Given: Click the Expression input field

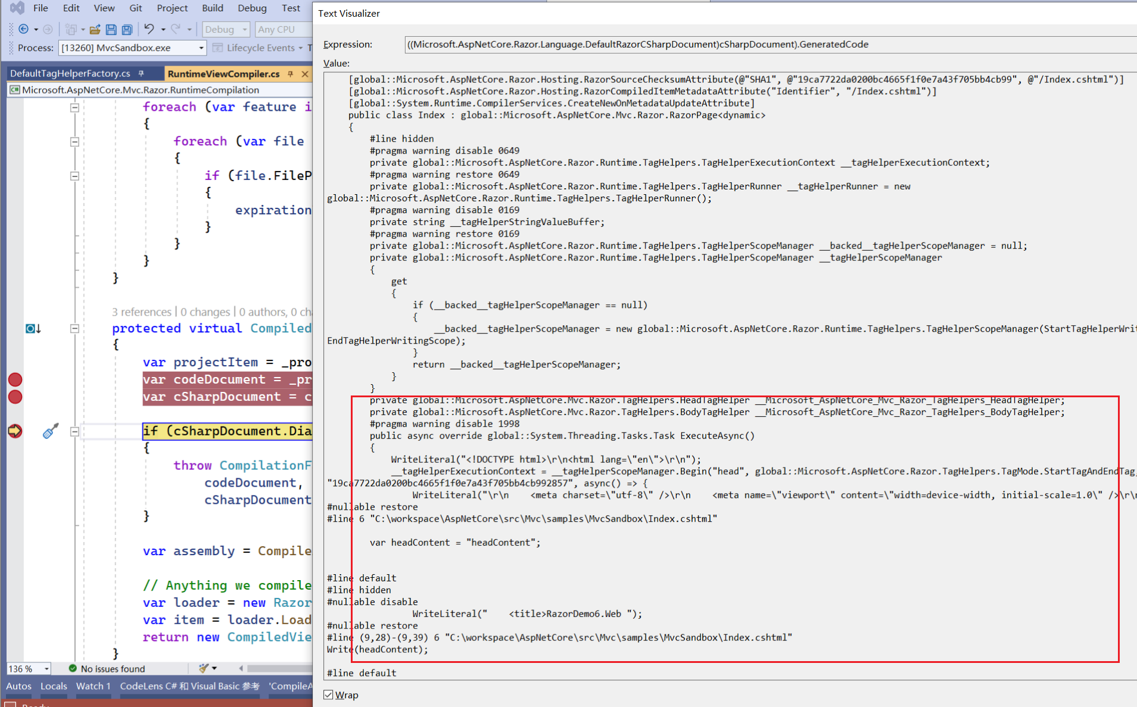Looking at the screenshot, I should pos(770,44).
